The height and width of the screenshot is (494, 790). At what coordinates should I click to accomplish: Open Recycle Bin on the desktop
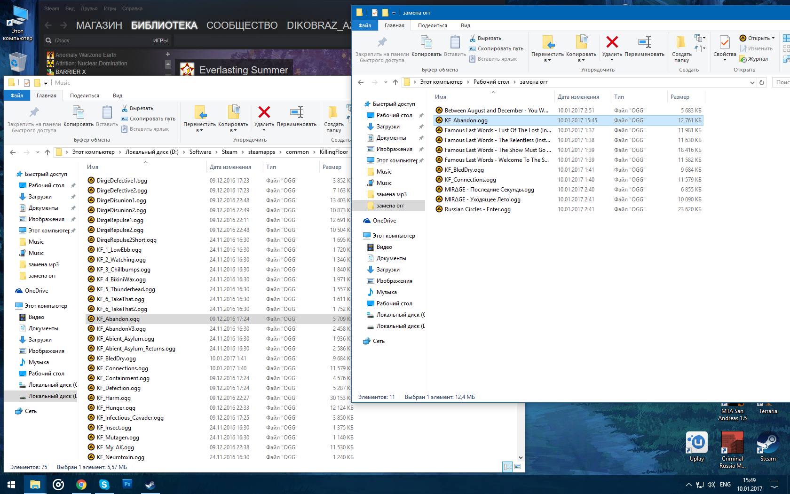pos(17,62)
